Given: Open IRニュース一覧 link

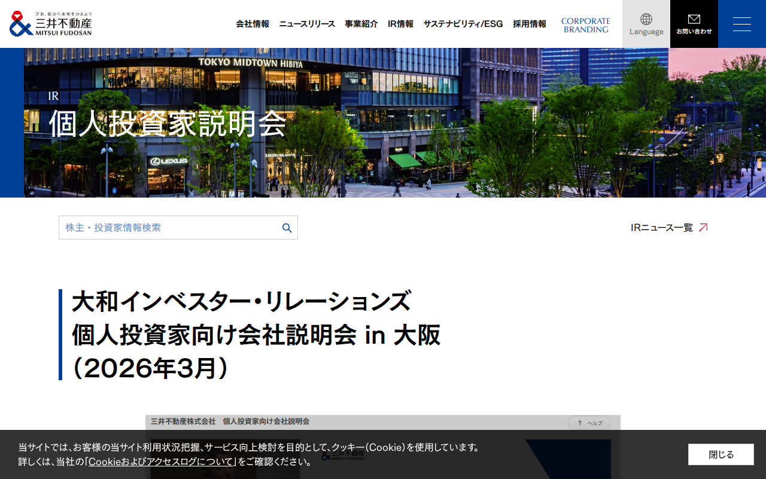Looking at the screenshot, I should [x=662, y=228].
